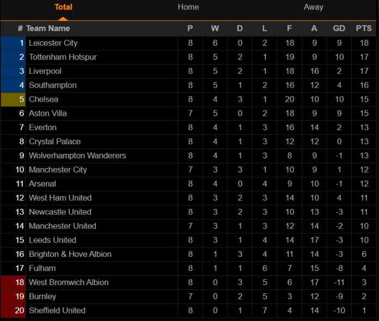Image resolution: width=379 pixels, height=321 pixels.
Task: Select Manchester City row
Action: pyautogui.click(x=188, y=170)
